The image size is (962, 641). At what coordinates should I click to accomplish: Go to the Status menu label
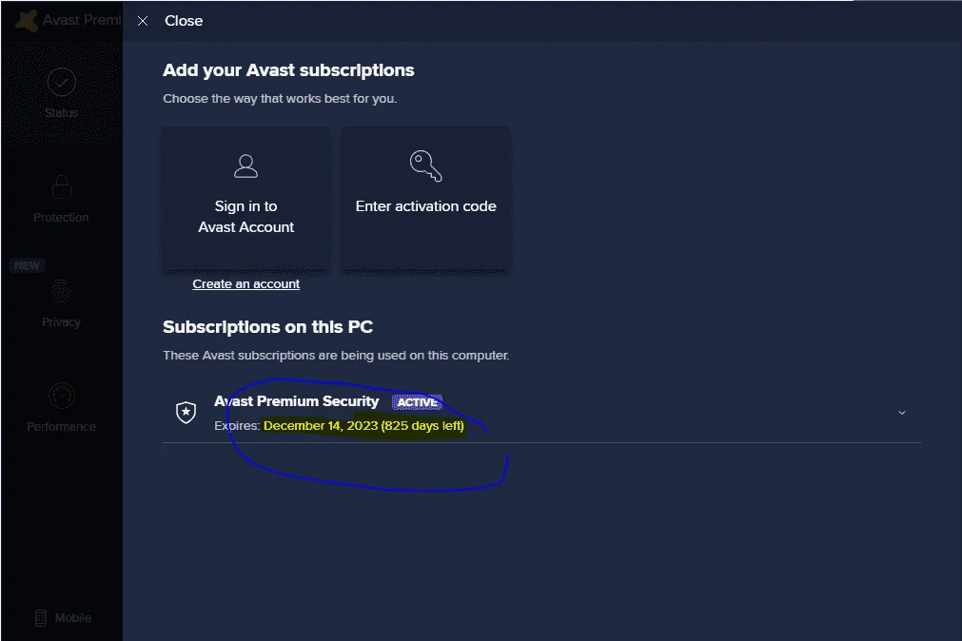(61, 113)
